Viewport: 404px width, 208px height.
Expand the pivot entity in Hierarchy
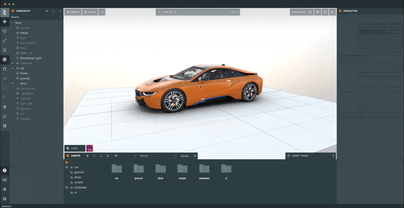(12, 83)
